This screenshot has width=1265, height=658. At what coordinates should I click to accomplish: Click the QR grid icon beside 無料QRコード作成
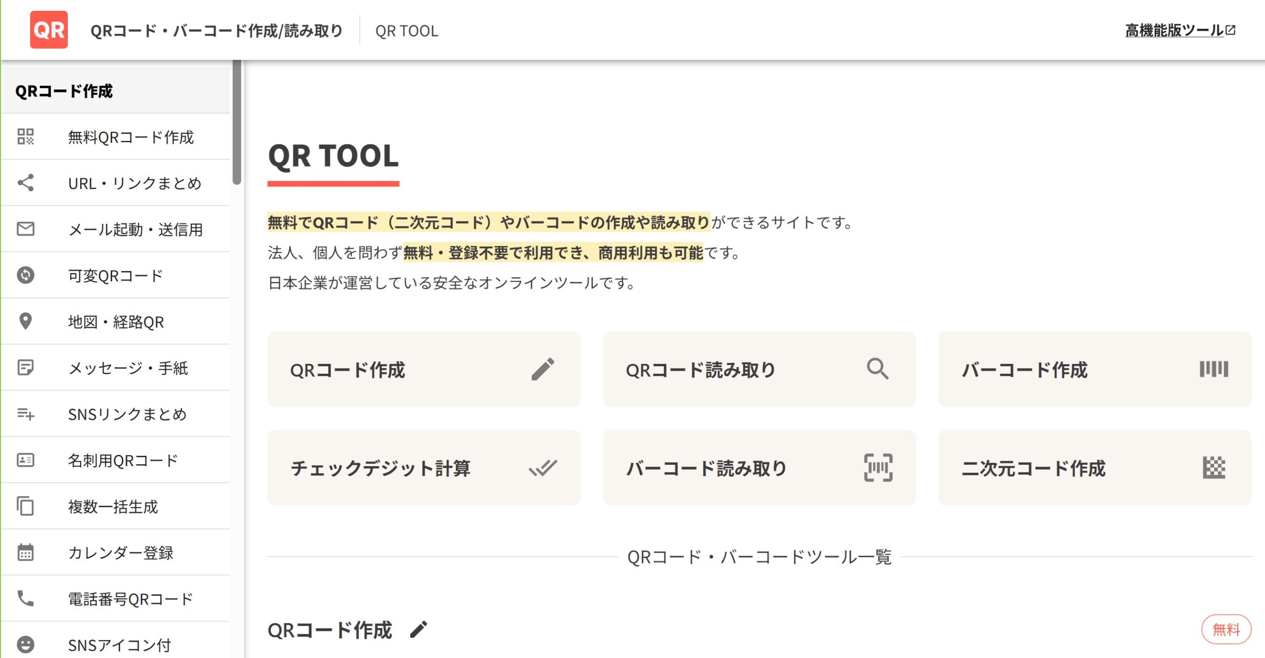(x=25, y=136)
